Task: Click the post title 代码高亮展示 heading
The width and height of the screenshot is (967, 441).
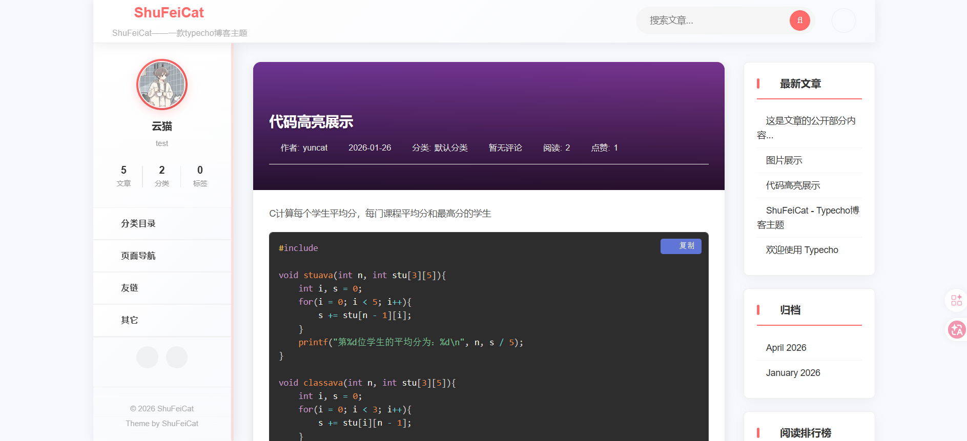Action: coord(311,122)
